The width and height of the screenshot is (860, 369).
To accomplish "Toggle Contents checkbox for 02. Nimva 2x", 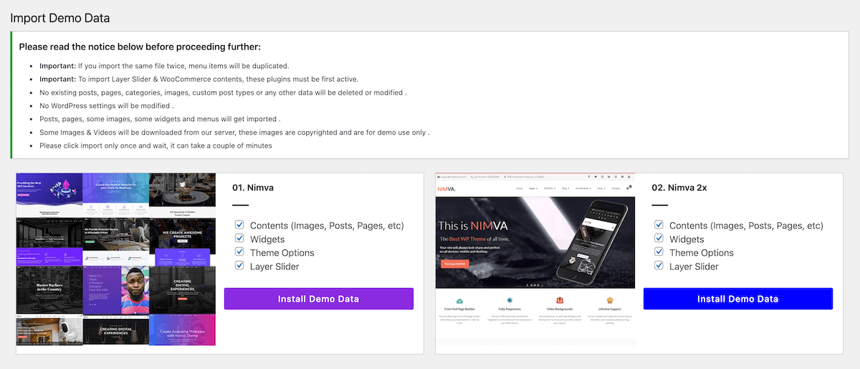I will tap(659, 225).
